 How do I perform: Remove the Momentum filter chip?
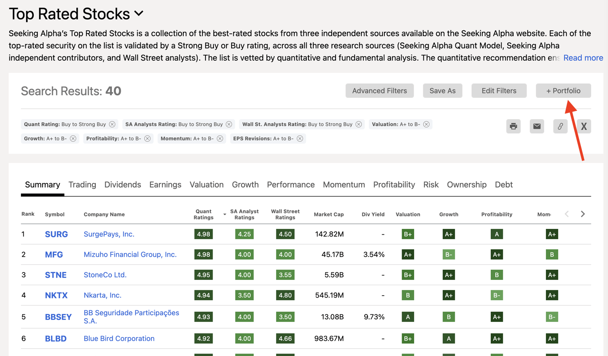(x=220, y=138)
